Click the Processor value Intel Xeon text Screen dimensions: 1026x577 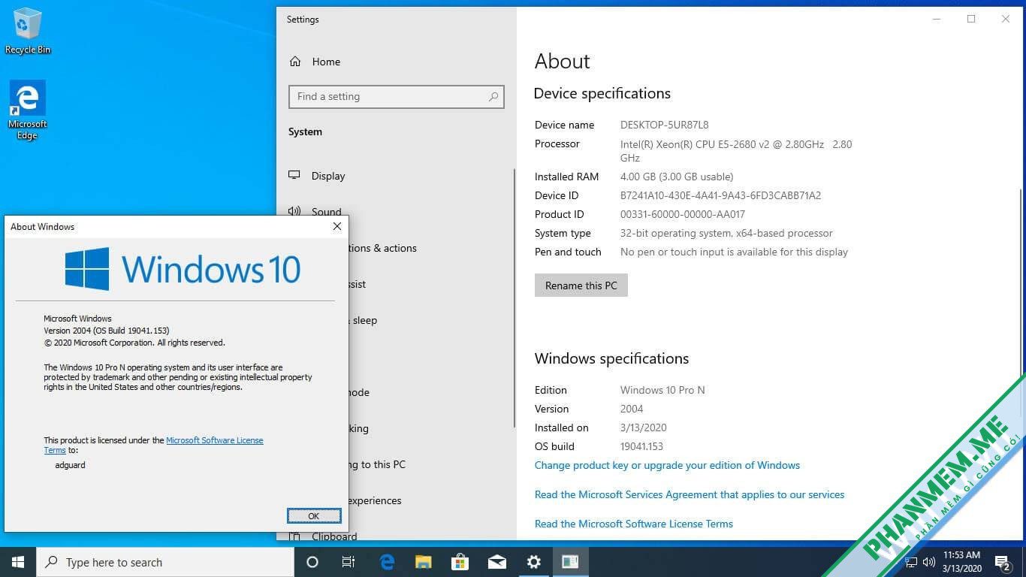tap(736, 151)
